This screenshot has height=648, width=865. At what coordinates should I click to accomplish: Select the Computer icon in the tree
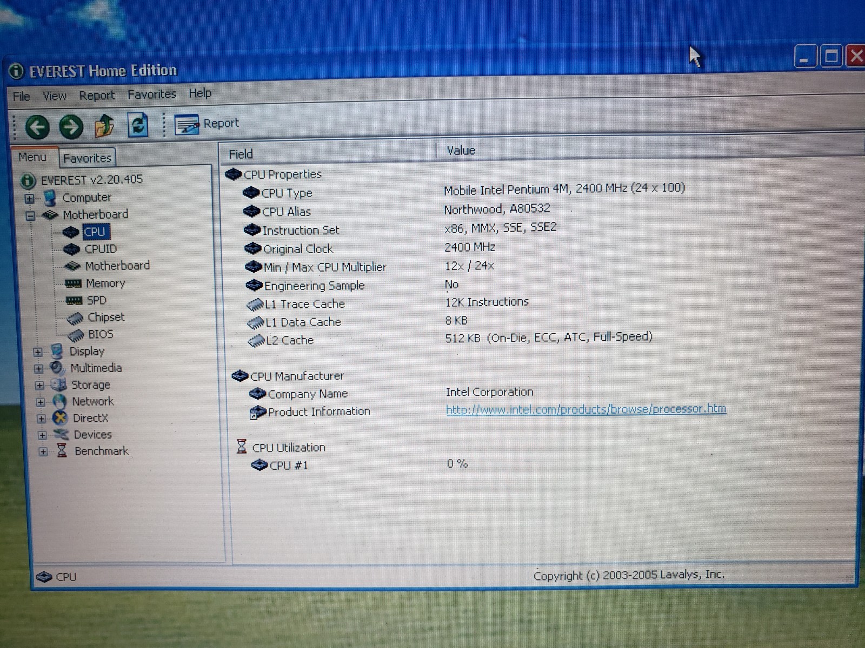[x=50, y=198]
